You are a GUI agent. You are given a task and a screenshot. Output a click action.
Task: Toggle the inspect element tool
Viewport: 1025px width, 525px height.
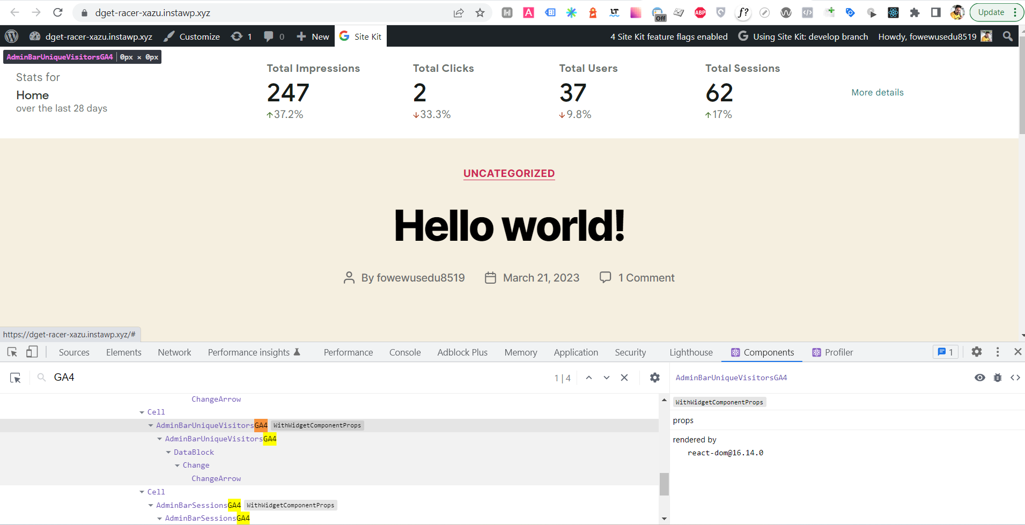(12, 352)
